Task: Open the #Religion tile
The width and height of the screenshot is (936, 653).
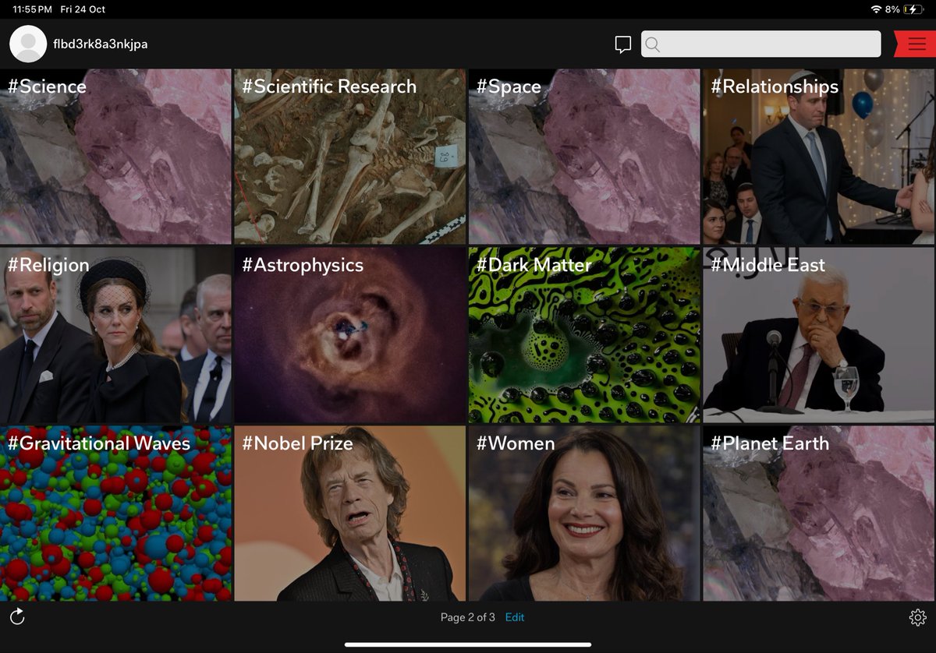Action: tap(115, 335)
